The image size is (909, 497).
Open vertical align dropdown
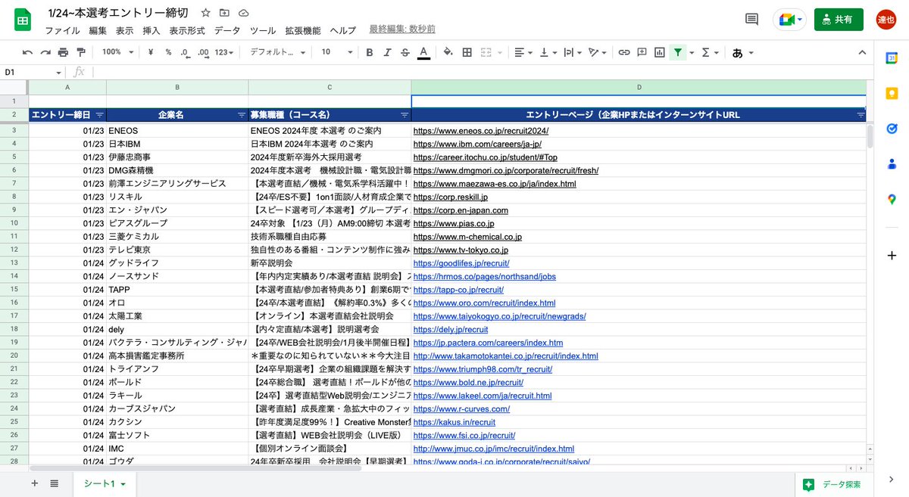pyautogui.click(x=548, y=52)
